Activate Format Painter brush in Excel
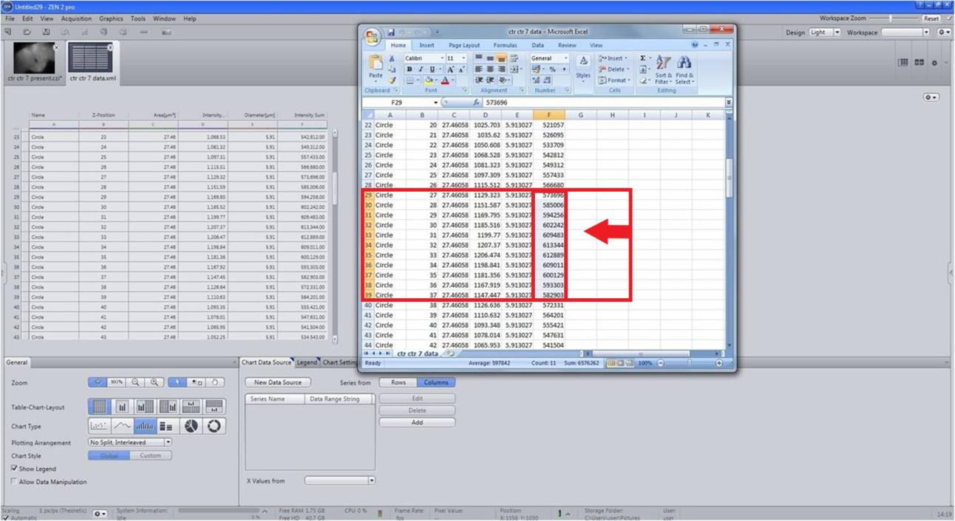 pos(392,80)
